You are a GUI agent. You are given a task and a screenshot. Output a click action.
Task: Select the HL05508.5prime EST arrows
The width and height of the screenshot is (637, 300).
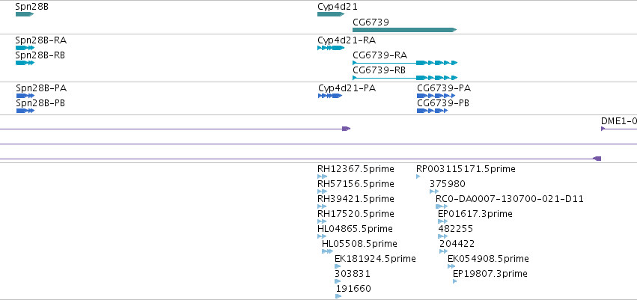327,251
